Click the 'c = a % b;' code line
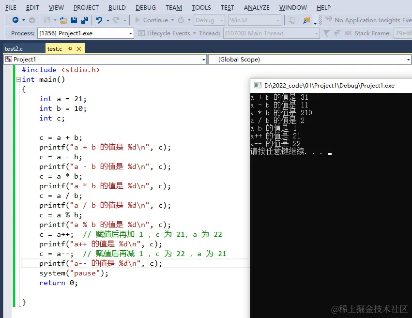412x318 pixels. pyautogui.click(x=61, y=215)
